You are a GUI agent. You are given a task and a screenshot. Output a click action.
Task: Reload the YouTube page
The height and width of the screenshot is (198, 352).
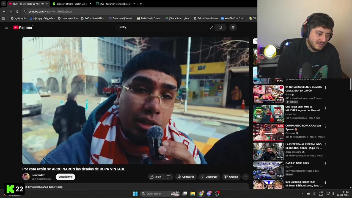coord(17,12)
